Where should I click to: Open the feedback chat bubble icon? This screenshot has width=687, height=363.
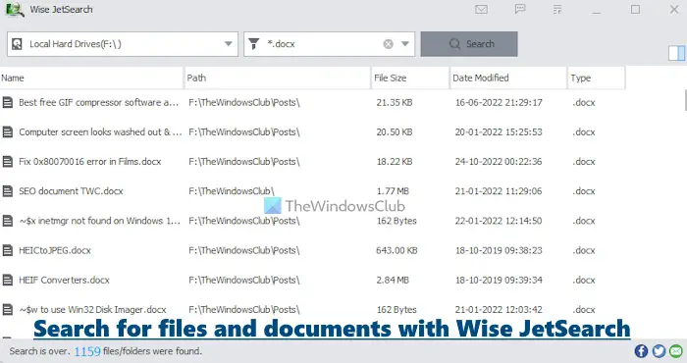(520, 9)
